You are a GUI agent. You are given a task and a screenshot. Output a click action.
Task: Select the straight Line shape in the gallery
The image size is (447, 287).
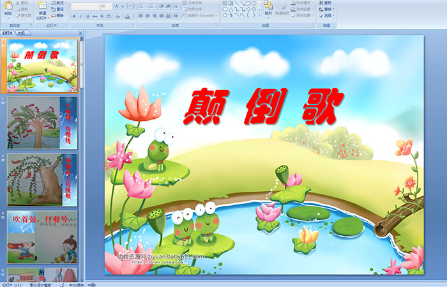[237, 3]
